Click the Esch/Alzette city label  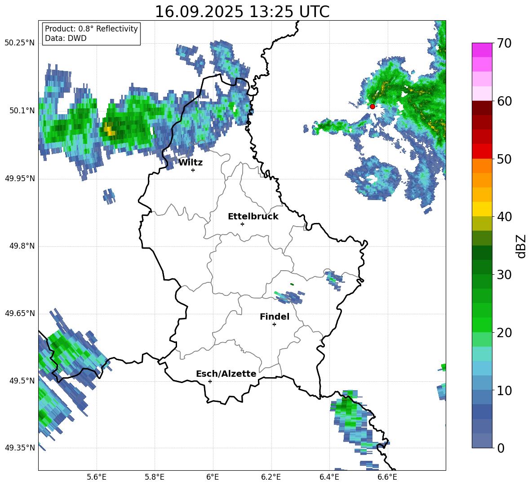coord(226,374)
